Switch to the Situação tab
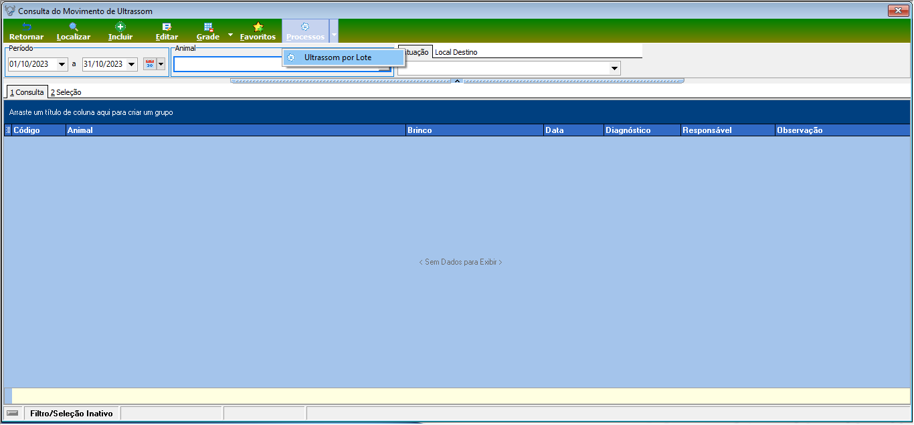 (x=415, y=52)
